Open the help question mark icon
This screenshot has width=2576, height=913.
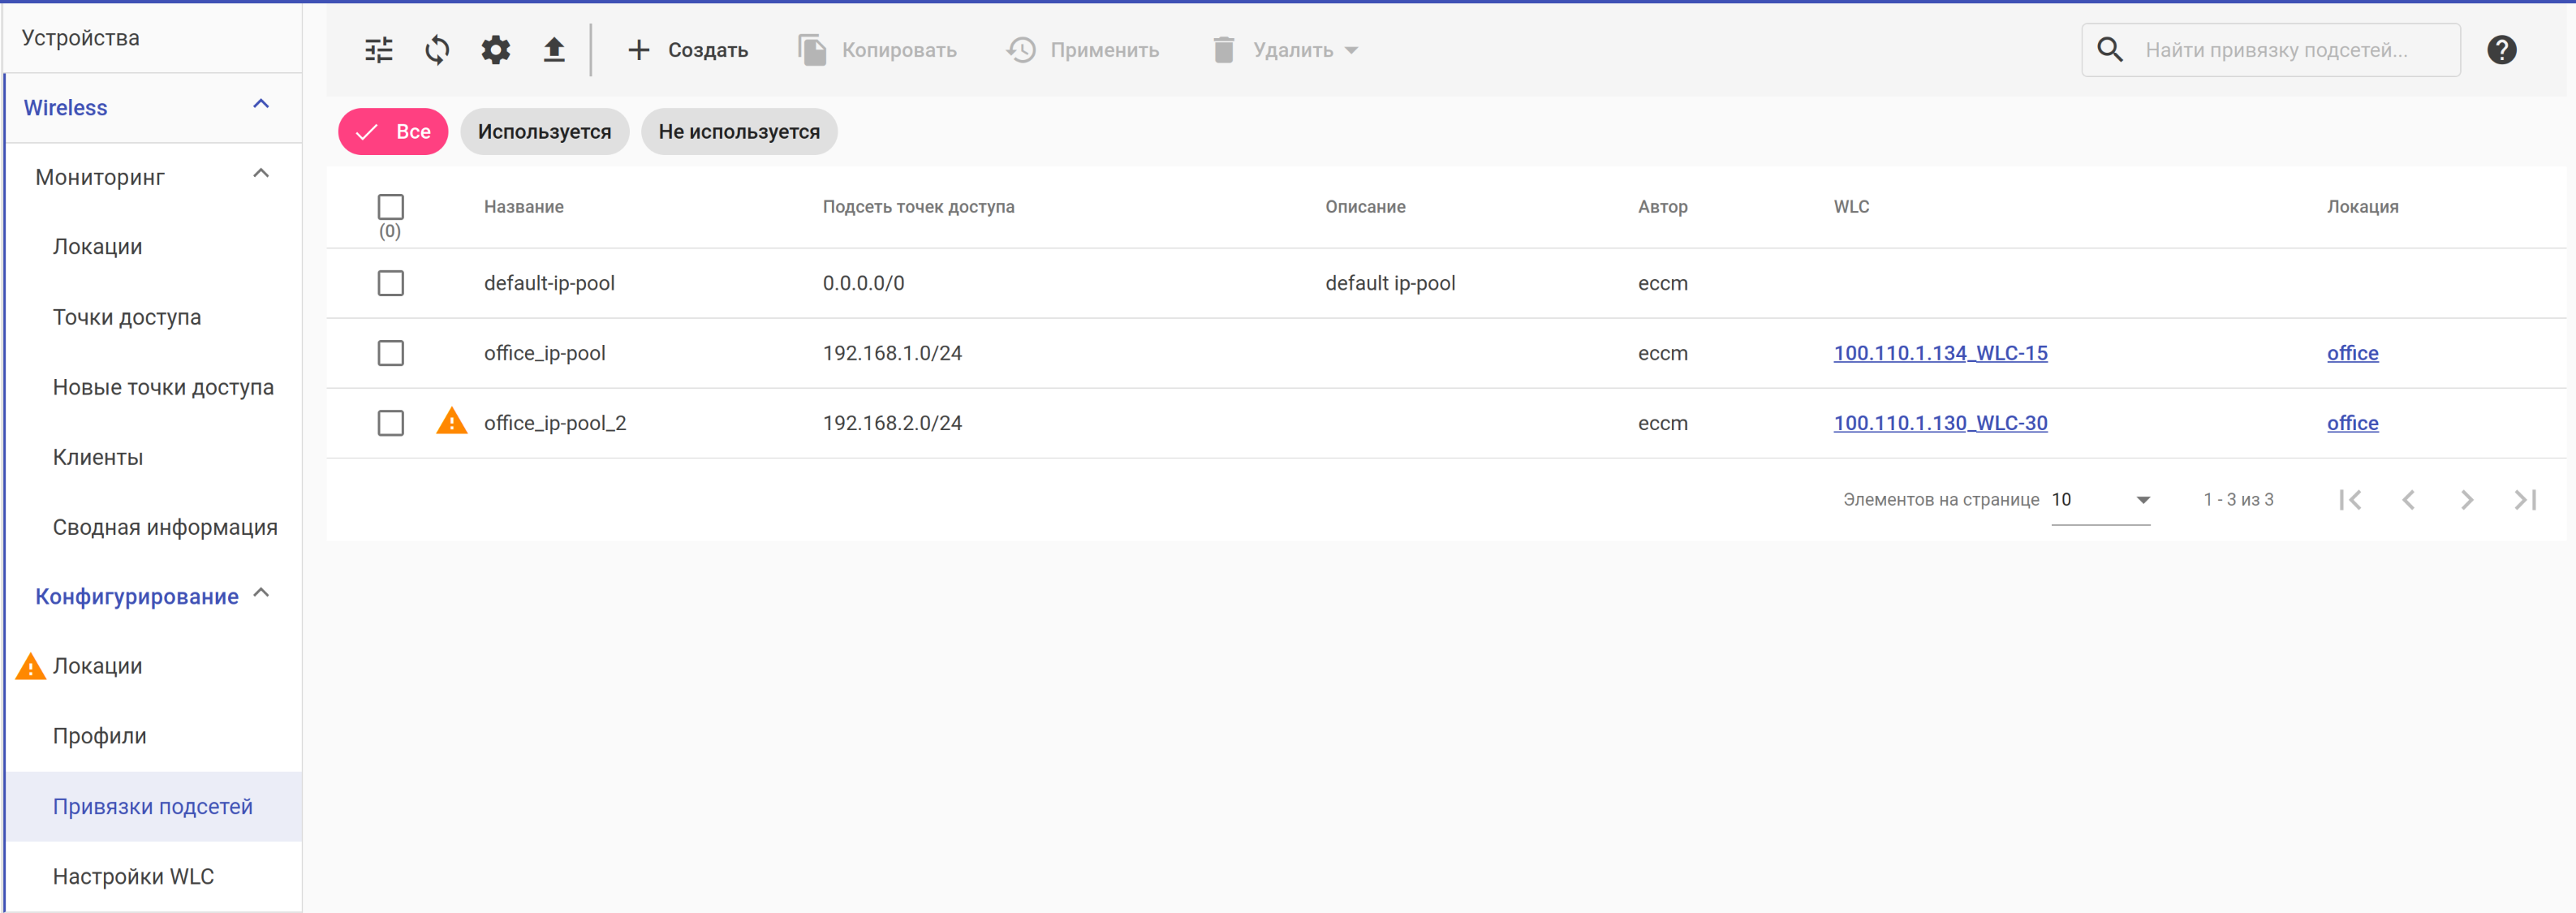tap(2501, 50)
